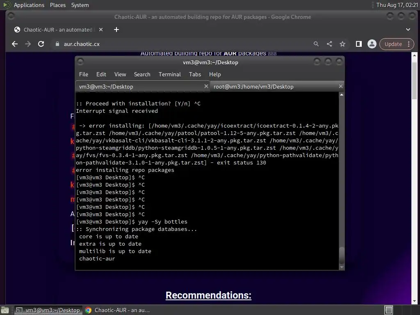Click 'Interrupt signal received' line

coord(117,111)
